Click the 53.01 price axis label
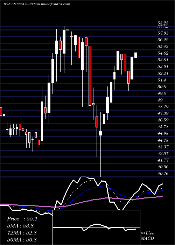 tap(163, 66)
